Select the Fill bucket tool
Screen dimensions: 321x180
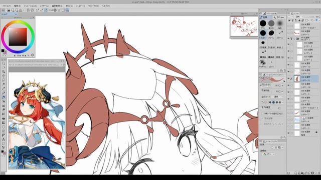[4, 118]
